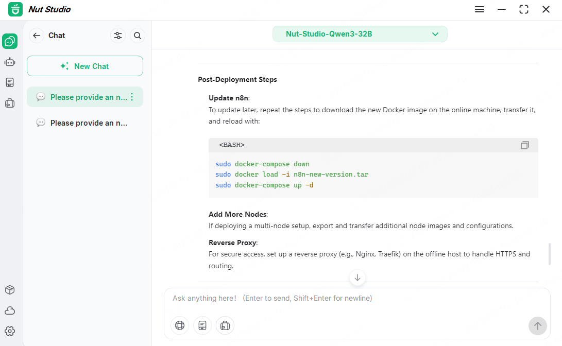Open the cloud icon in sidebar

(x=10, y=310)
